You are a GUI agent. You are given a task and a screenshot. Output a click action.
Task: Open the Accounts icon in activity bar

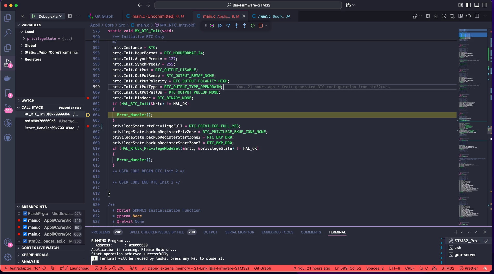[x=8, y=243]
